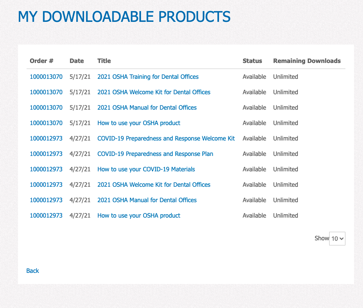Open order 1000012973 in last How to use row

tap(46, 215)
